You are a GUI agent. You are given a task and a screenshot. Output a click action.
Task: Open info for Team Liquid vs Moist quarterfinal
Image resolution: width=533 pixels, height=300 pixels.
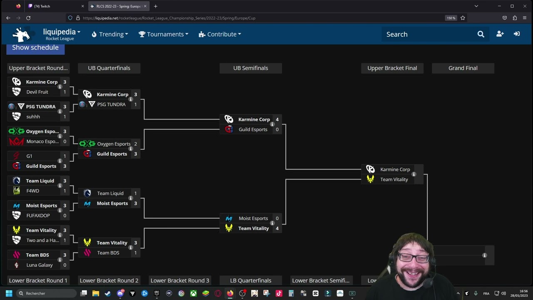(x=130, y=198)
